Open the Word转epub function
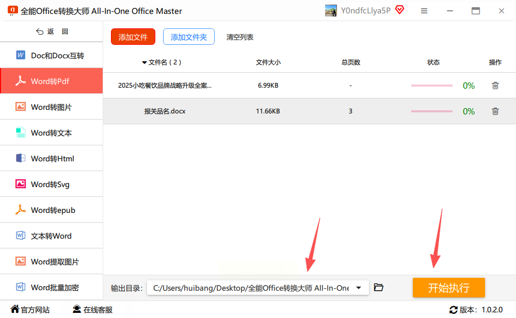This screenshot has height=318, width=516. point(51,210)
